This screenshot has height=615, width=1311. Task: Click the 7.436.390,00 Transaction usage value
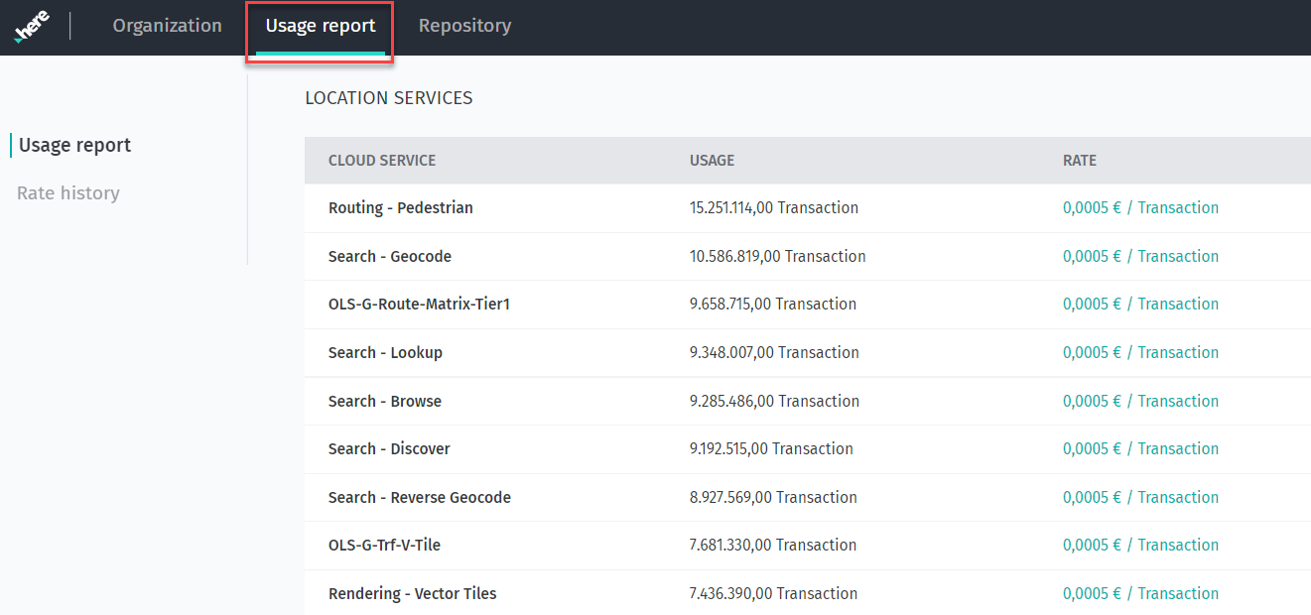tap(773, 593)
